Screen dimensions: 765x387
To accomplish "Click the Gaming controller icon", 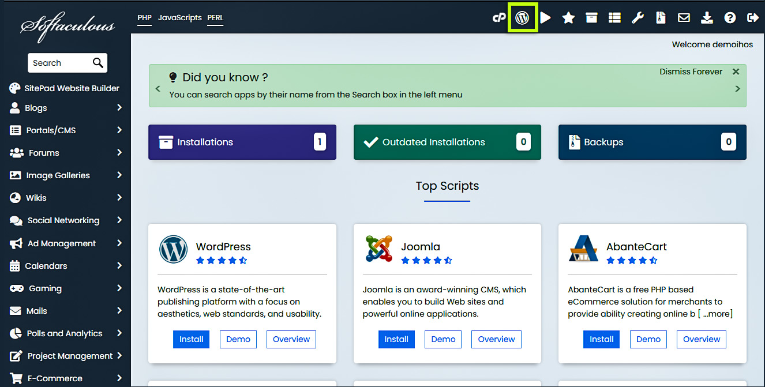I will [17, 288].
